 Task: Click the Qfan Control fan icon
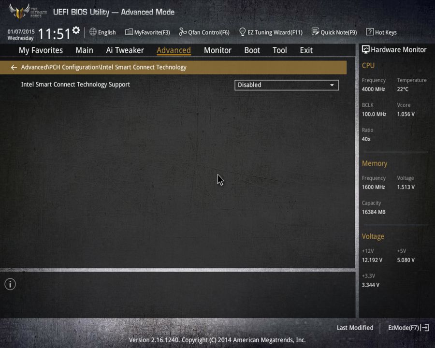183,32
